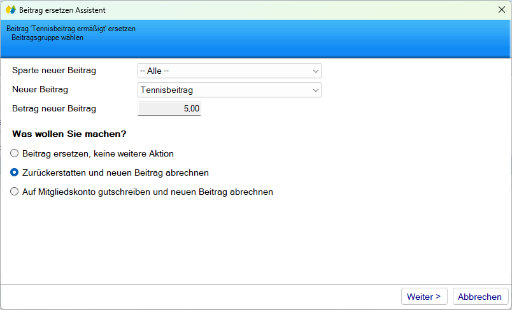Click the 'Sparte neuer Beitrag' label
Image resolution: width=512 pixels, height=310 pixels.
tap(54, 70)
